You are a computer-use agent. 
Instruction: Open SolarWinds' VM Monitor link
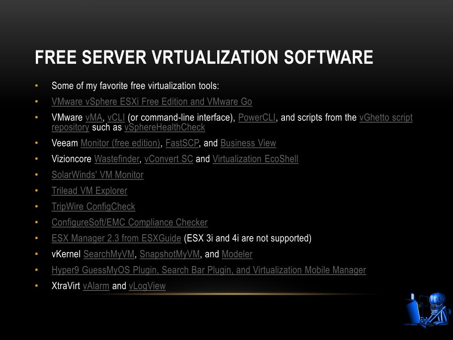98,175
